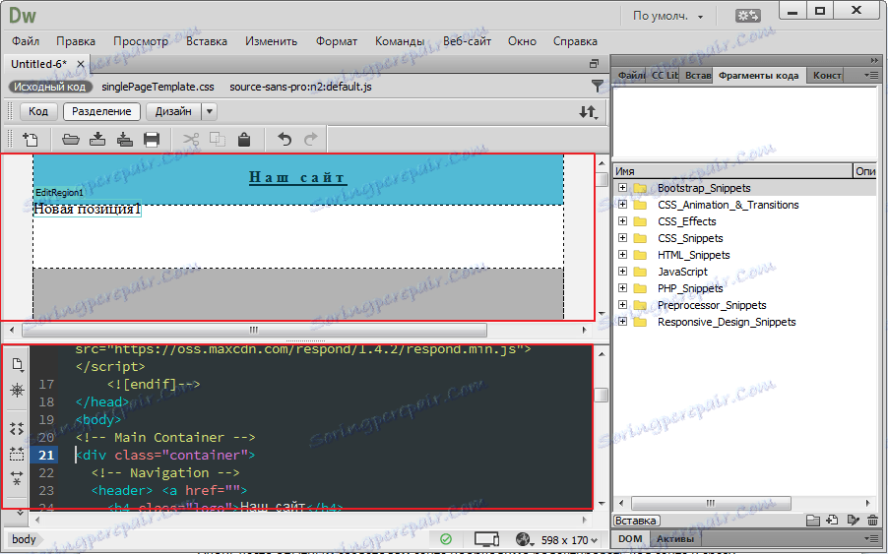Click the new snippet icon
The width and height of the screenshot is (888, 554).
click(x=832, y=520)
